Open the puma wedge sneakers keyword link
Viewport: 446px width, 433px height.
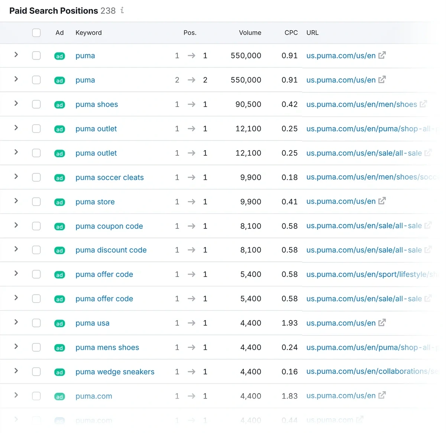click(x=115, y=372)
